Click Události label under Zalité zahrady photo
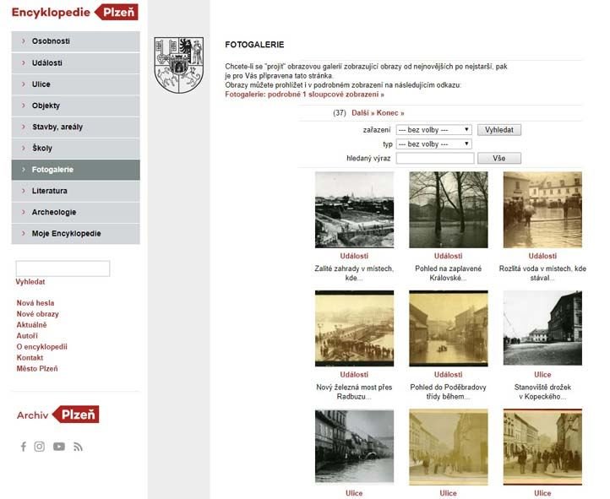Viewport: 610px width, 499px height. tap(354, 256)
